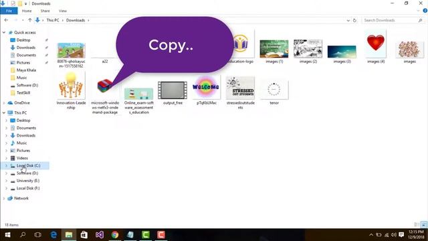Expand the OneDrive node
This screenshot has width=428, height=241.
click(4, 103)
